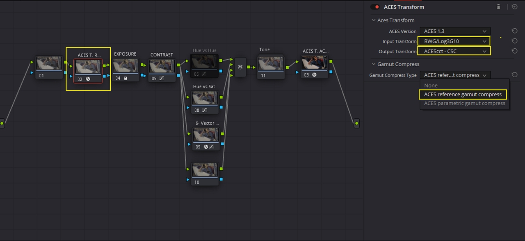
Task: Open the ACES Version dropdown
Action: tap(455, 31)
